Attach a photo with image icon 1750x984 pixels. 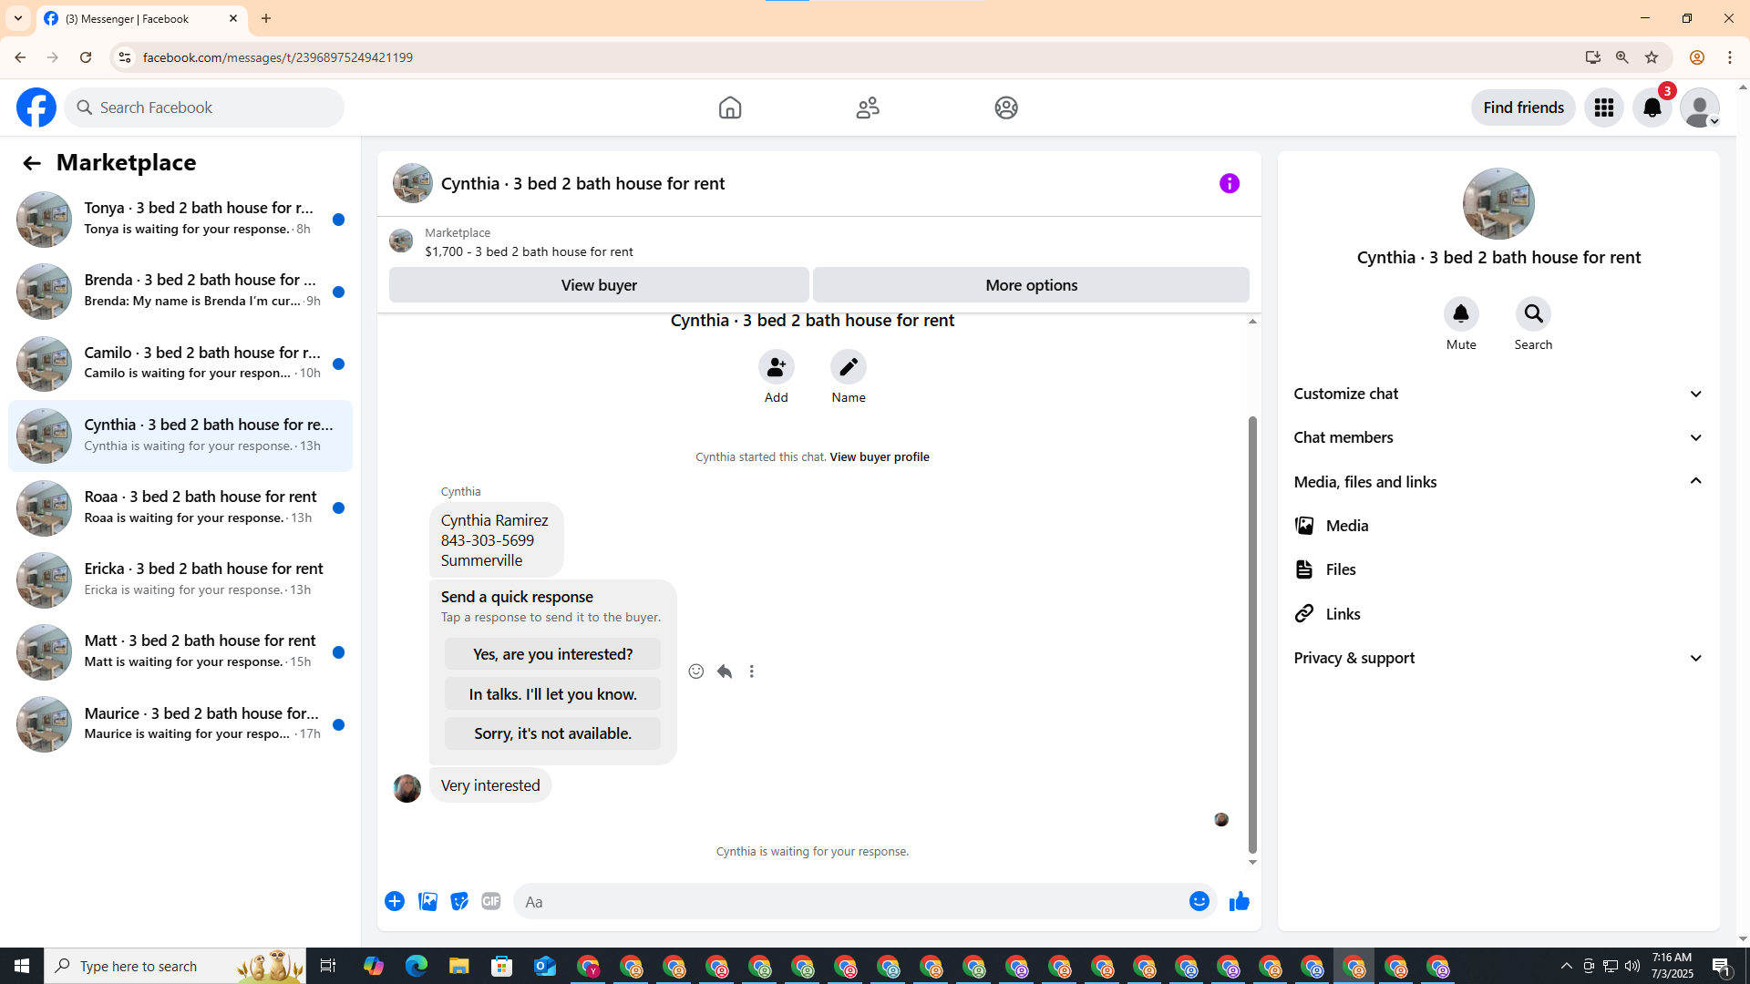427,902
